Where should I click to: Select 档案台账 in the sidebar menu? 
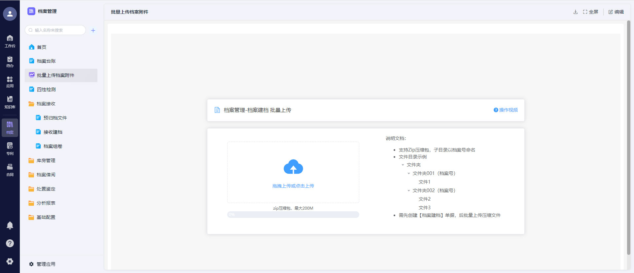click(46, 61)
